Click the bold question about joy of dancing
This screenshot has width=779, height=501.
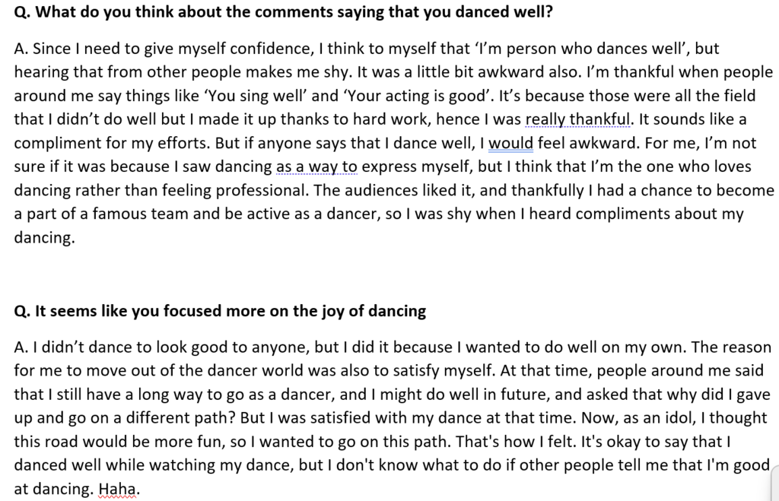220,312
